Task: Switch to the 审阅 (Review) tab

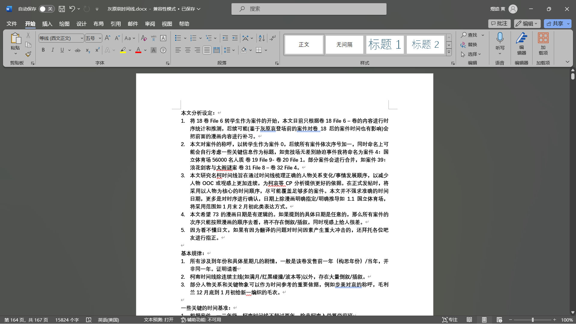Action: 150,24
